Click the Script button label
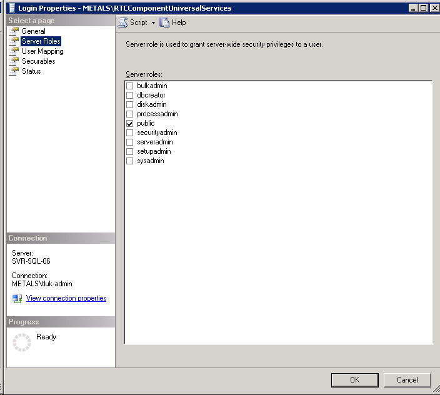Image resolution: width=440 pixels, height=395 pixels. coord(138,22)
